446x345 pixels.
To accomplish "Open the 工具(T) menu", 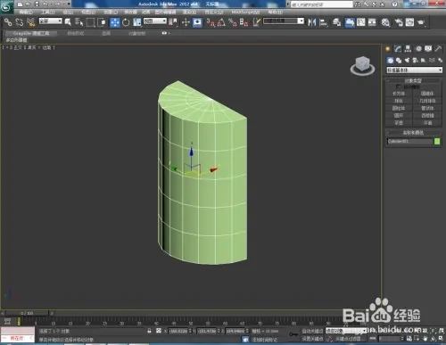I will click(48, 12).
